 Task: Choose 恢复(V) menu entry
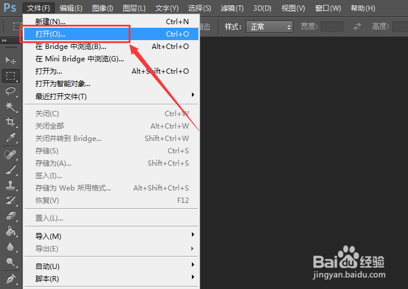click(x=112, y=201)
